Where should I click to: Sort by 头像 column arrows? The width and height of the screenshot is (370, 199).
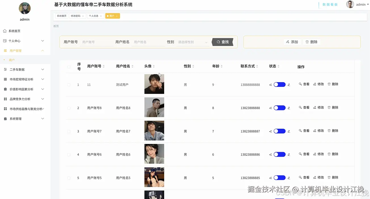coord(154,66)
